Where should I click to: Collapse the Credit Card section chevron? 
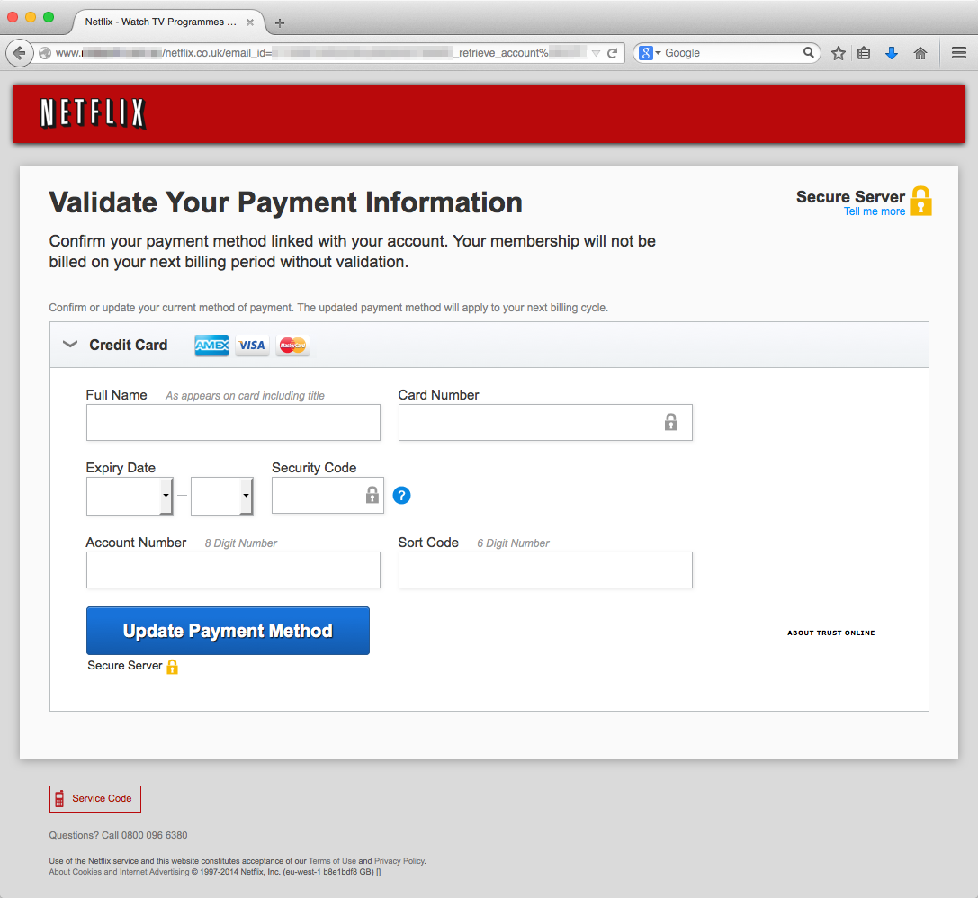coord(69,345)
